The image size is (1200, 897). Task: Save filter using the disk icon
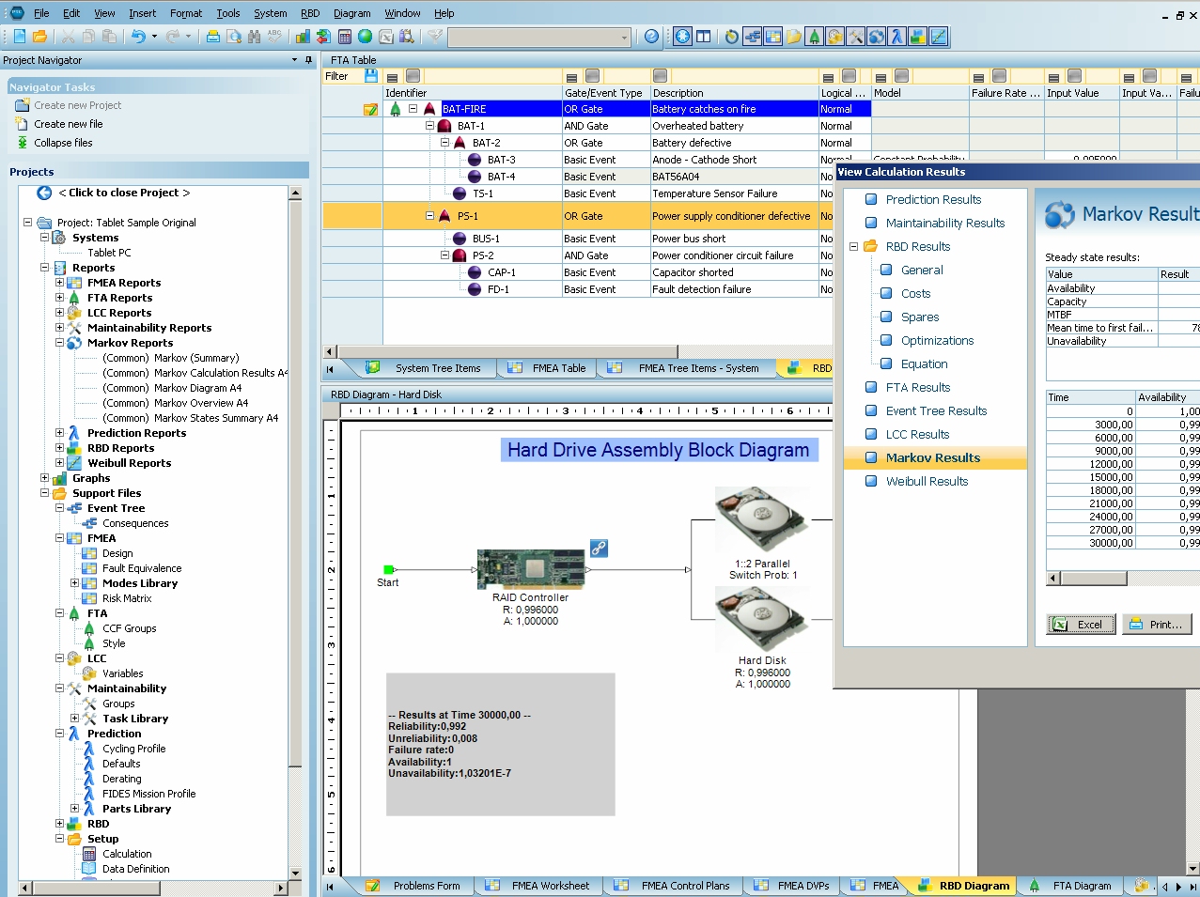coord(371,76)
